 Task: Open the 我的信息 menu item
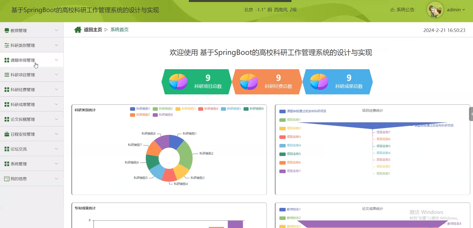[x=32, y=178]
